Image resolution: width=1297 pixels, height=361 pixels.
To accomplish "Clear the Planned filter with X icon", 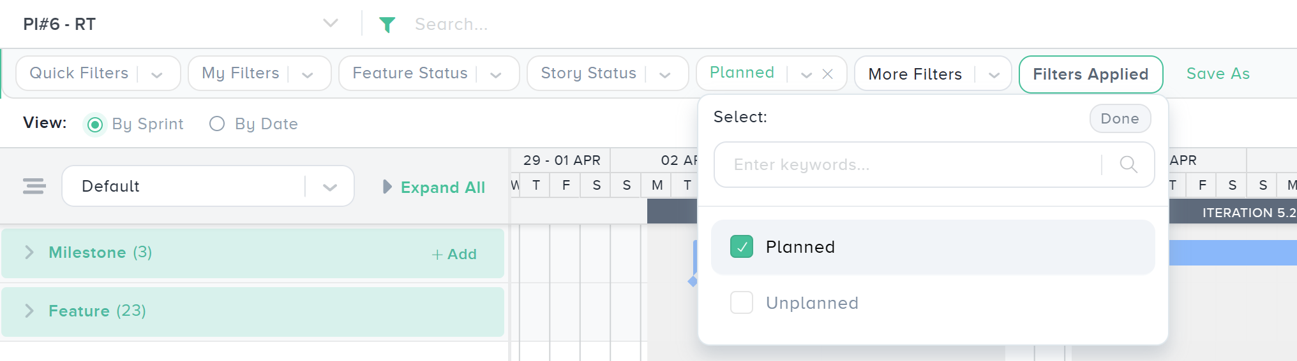I will click(827, 74).
